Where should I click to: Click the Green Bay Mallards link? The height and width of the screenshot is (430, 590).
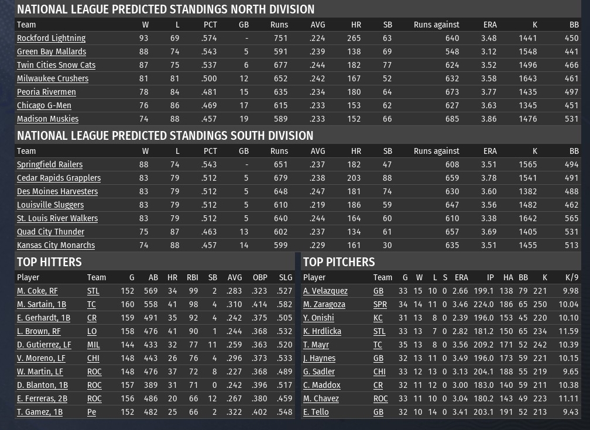pos(52,51)
